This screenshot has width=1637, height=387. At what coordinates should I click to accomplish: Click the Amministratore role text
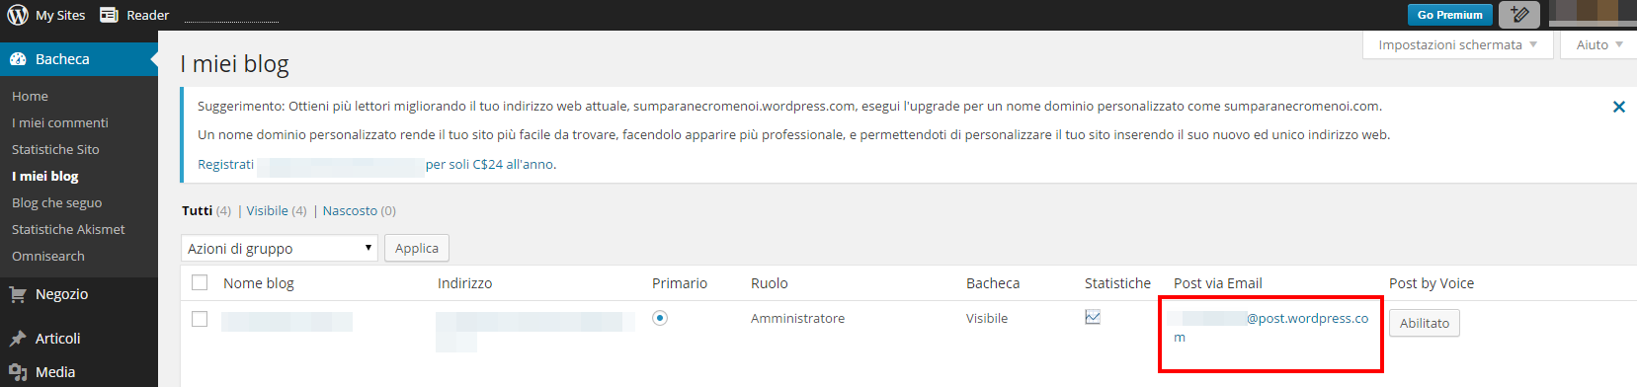tap(797, 318)
